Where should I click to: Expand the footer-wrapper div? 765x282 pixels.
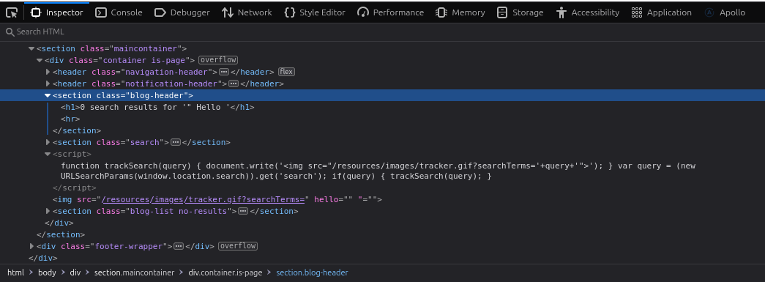coord(31,246)
